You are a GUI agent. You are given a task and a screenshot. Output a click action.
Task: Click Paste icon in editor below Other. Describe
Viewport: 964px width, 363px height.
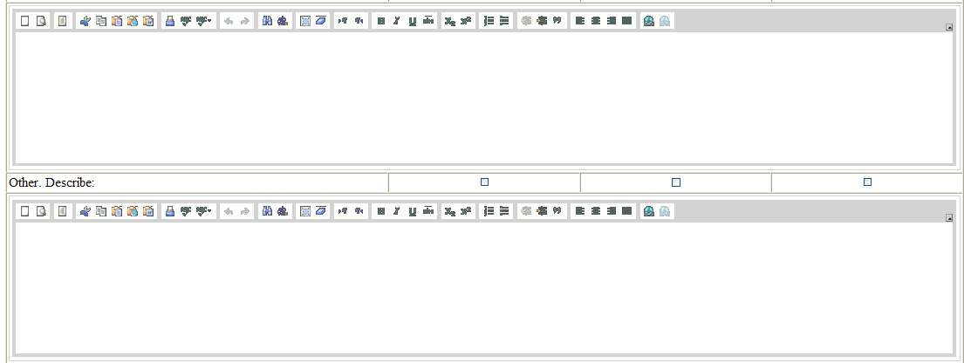coord(117,211)
